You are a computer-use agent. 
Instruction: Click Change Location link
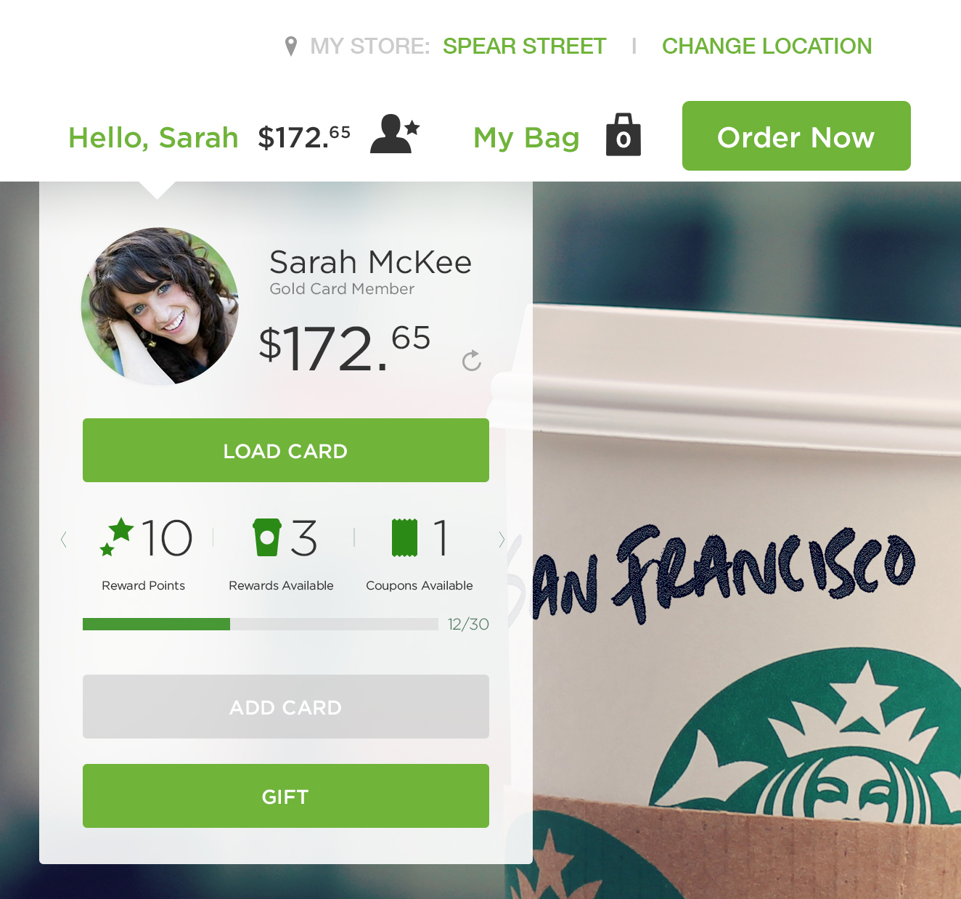tap(766, 46)
